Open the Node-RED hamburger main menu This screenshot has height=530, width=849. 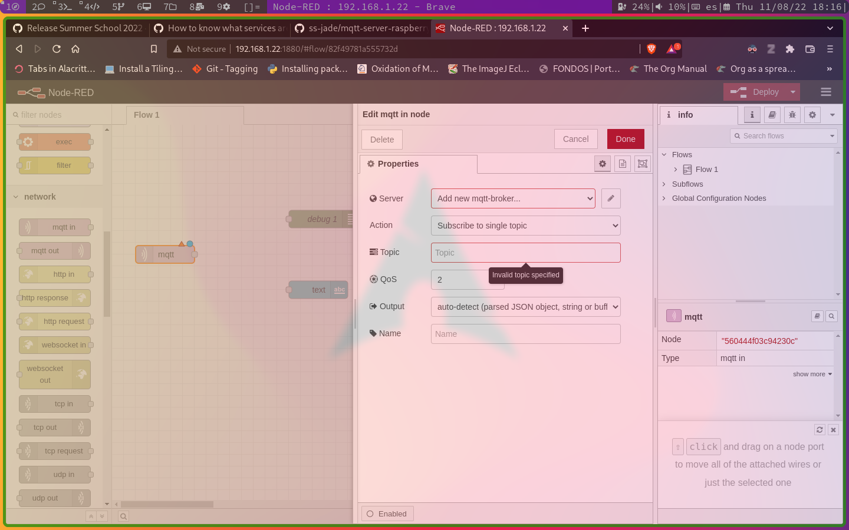[x=825, y=92]
